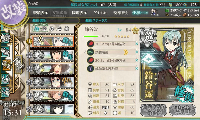Remove 艦隊司令部施設 with its X mark
Viewport: 200px width, 120px height.
(x=136, y=68)
